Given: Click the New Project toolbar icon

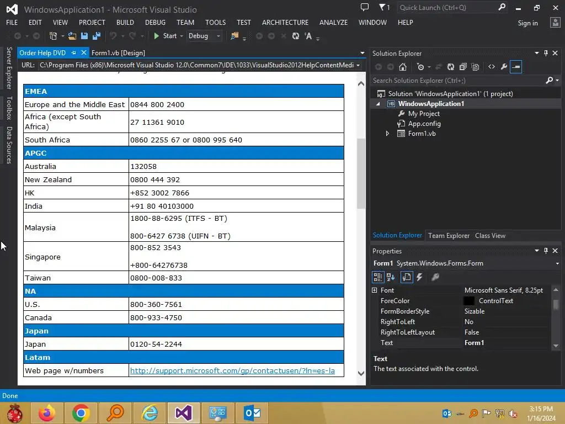Looking at the screenshot, I should coord(53,36).
